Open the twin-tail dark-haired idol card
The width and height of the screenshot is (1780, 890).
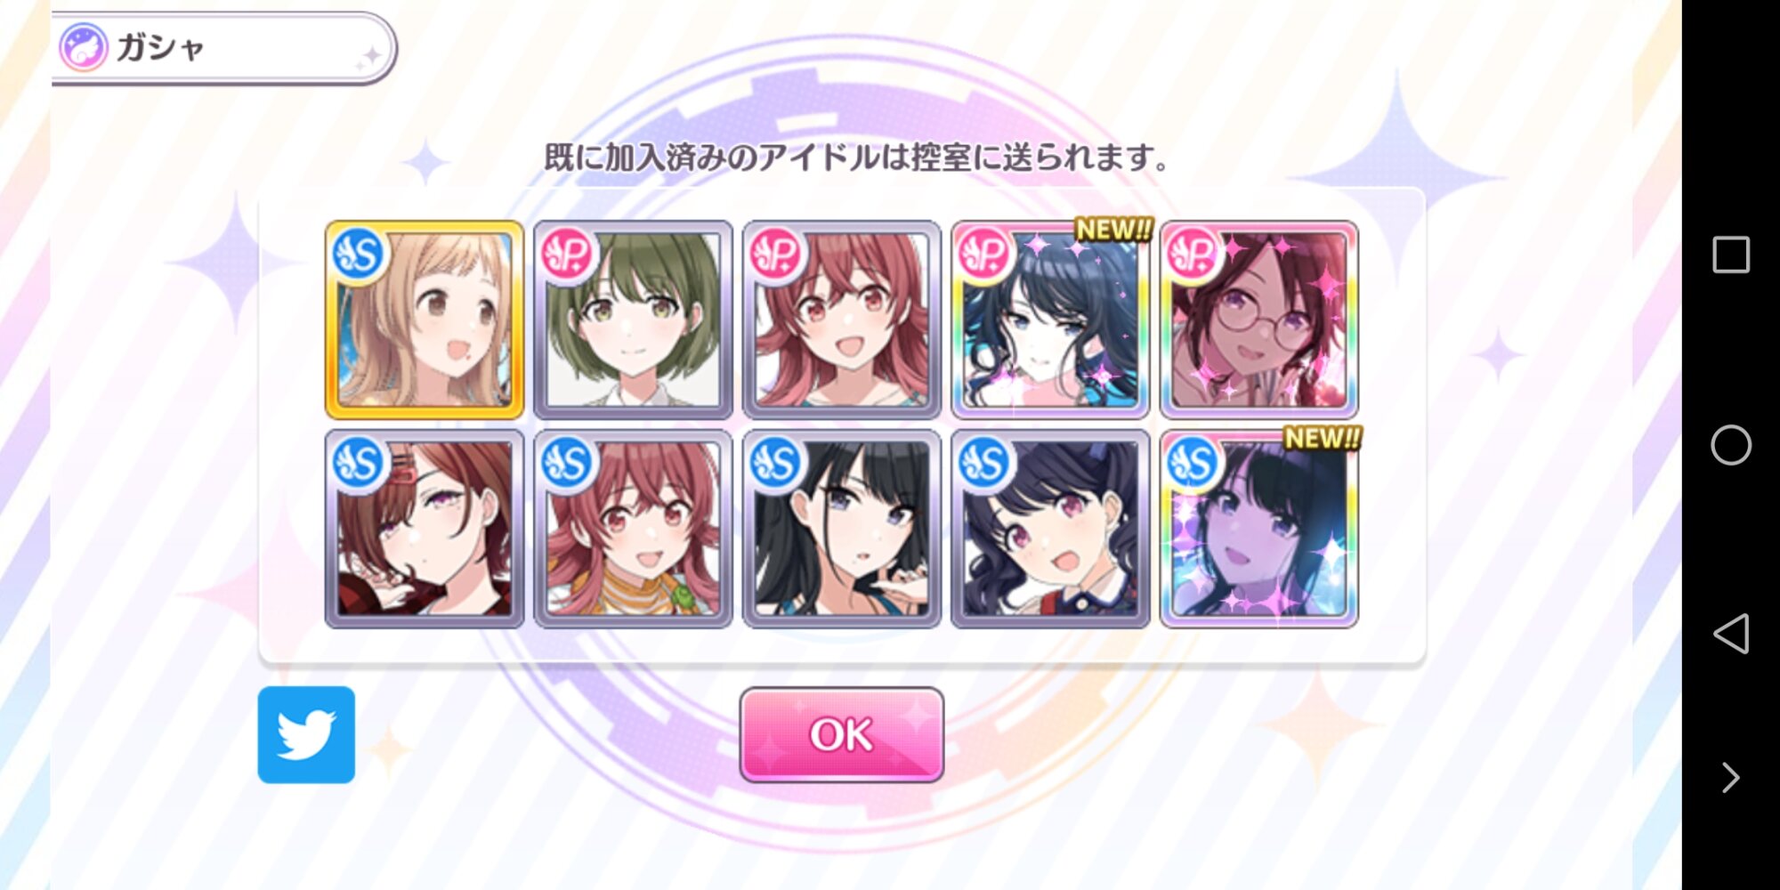click(1050, 529)
